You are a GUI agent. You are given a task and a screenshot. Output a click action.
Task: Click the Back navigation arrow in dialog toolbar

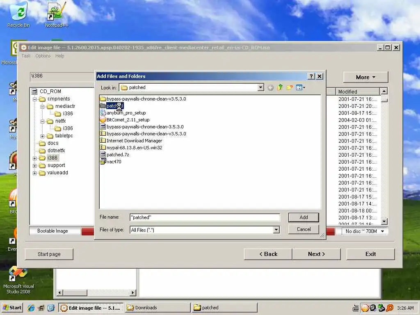click(x=271, y=88)
